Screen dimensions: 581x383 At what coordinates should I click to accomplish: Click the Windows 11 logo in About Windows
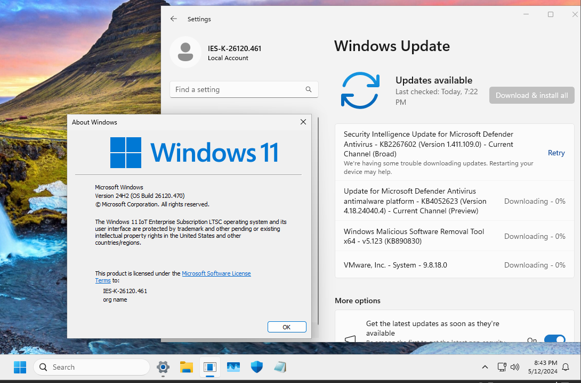195,152
